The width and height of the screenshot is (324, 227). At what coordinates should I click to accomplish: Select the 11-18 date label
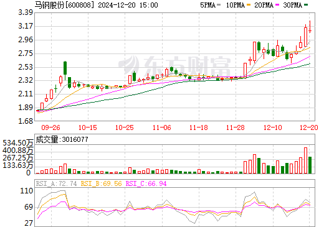coord(199,127)
